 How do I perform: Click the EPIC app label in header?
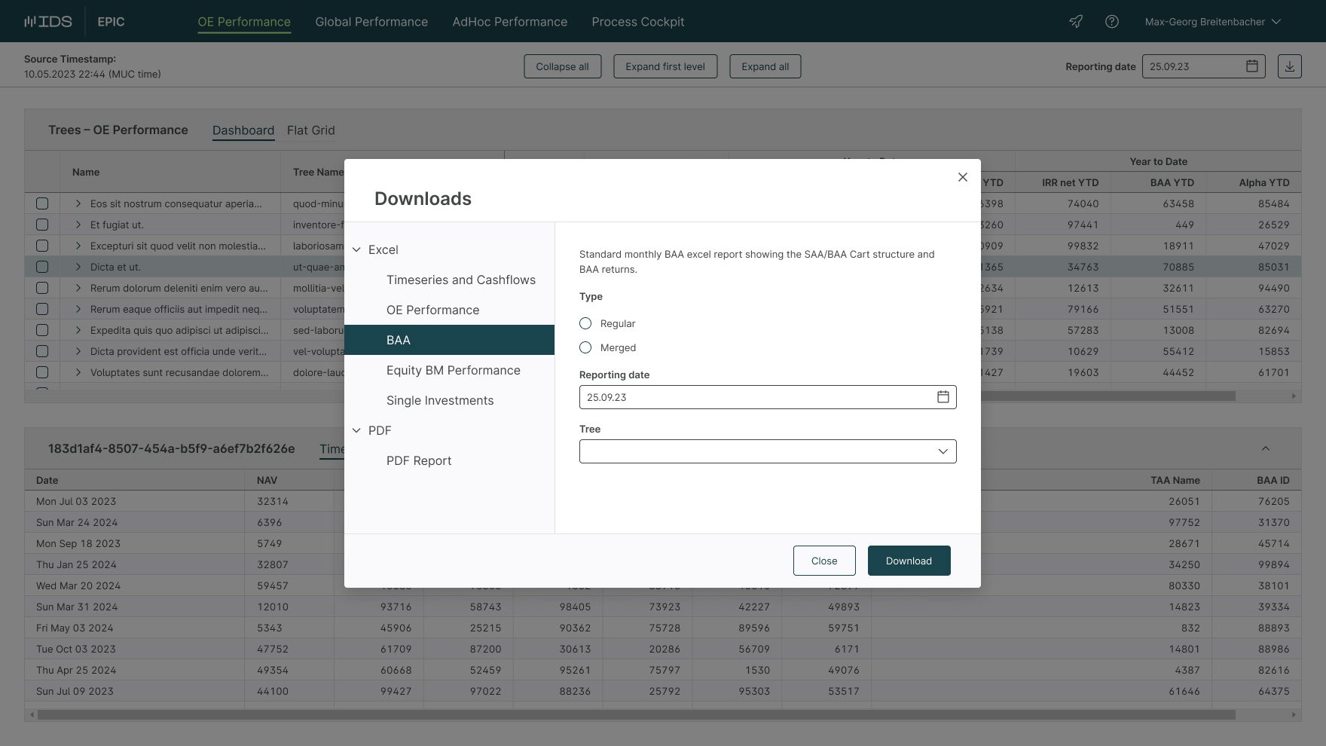111,21
